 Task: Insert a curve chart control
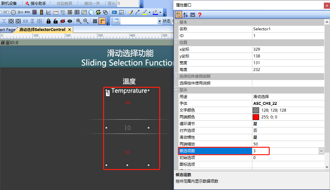pos(49,12)
